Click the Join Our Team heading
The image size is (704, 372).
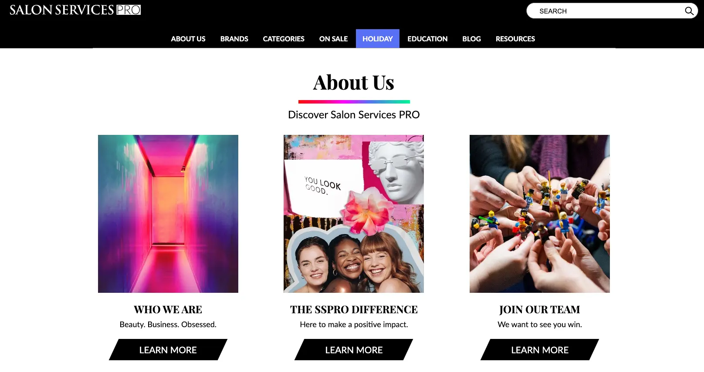540,310
